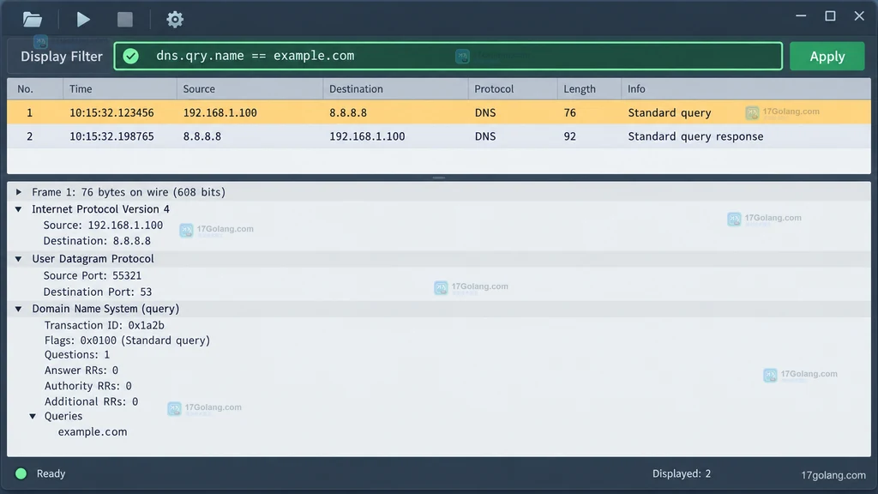Open settings with the gear icon
Image resolution: width=878 pixels, height=494 pixels.
click(x=175, y=20)
